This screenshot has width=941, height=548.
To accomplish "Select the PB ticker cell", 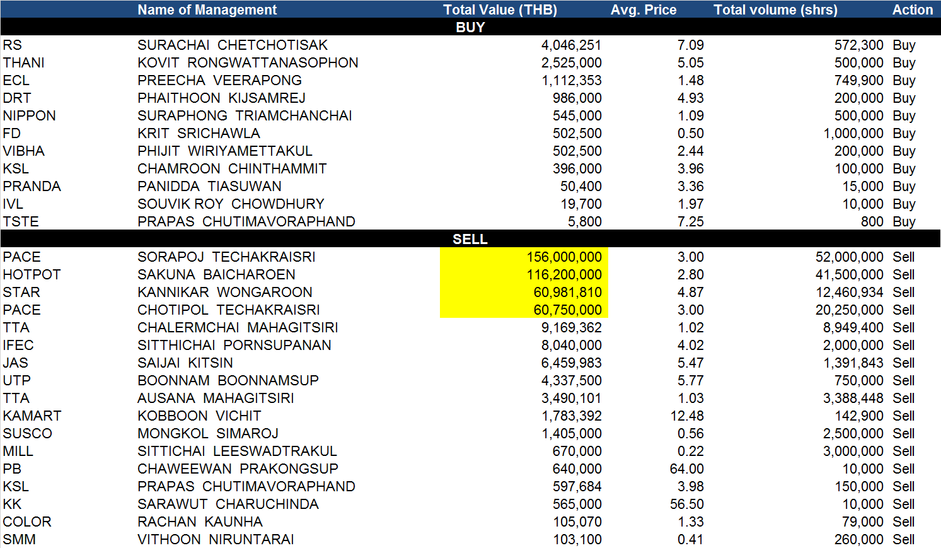I will point(12,469).
